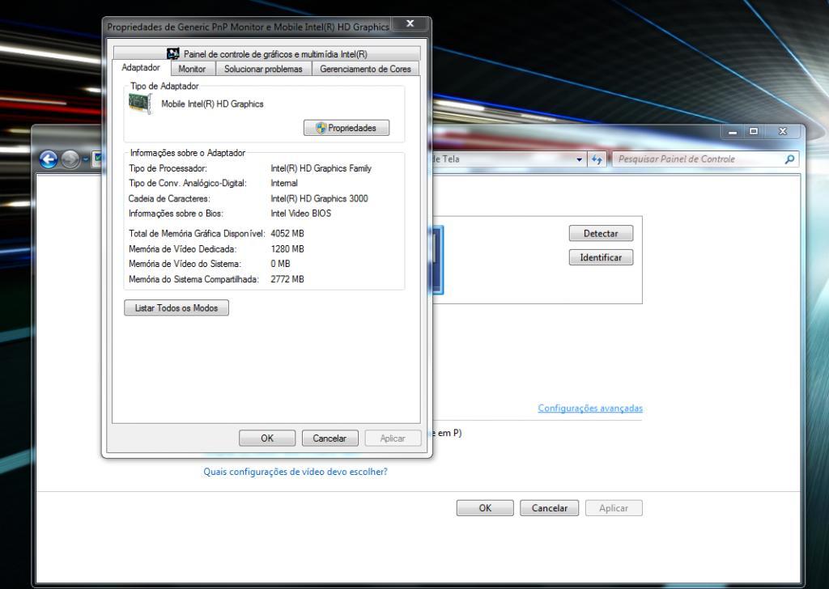Click the adapter card icon under Tipo de Adaptador
829x589 pixels.
tap(141, 104)
